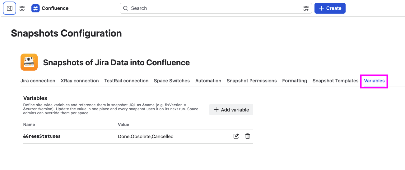Edit the &GreenStatuses variable

click(236, 136)
